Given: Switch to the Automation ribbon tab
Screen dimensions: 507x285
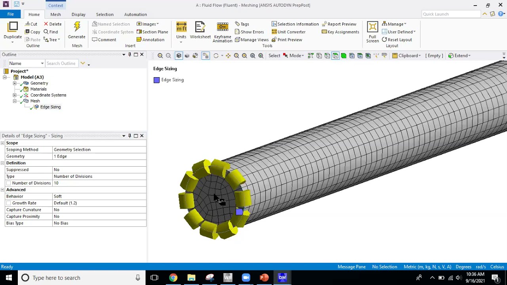Looking at the screenshot, I should [135, 15].
